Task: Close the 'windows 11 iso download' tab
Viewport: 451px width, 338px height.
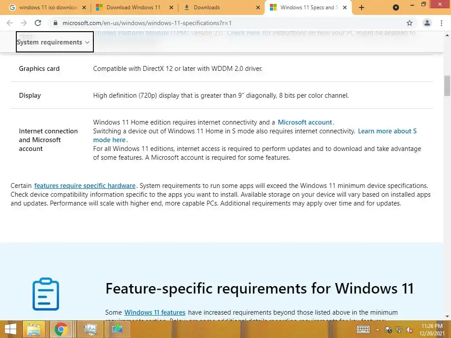Action: [x=84, y=7]
